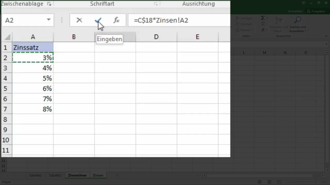Click the Clear eraser icon
This screenshot has width=330, height=185.
tap(263, 30)
